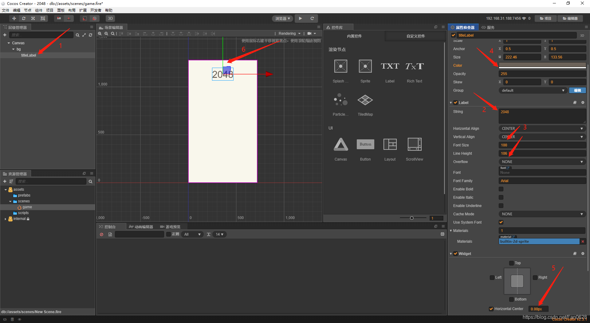
Task: Open the project folder button (项目)
Action: pyautogui.click(x=546, y=18)
